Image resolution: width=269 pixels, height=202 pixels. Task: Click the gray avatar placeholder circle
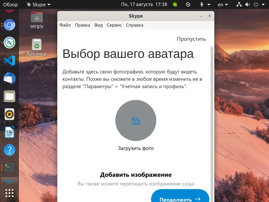[136, 120]
